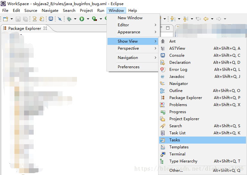Image resolution: width=247 pixels, height=175 pixels.
Task: Click the Debug bug icon
Action: tap(69, 19)
